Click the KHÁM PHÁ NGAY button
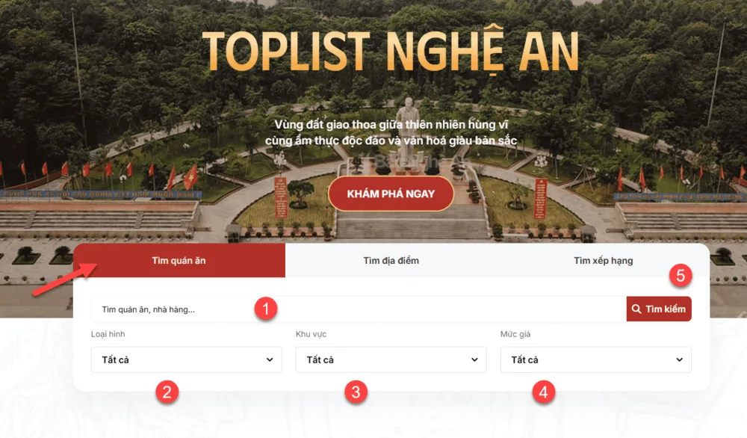This screenshot has width=747, height=438. [x=391, y=194]
